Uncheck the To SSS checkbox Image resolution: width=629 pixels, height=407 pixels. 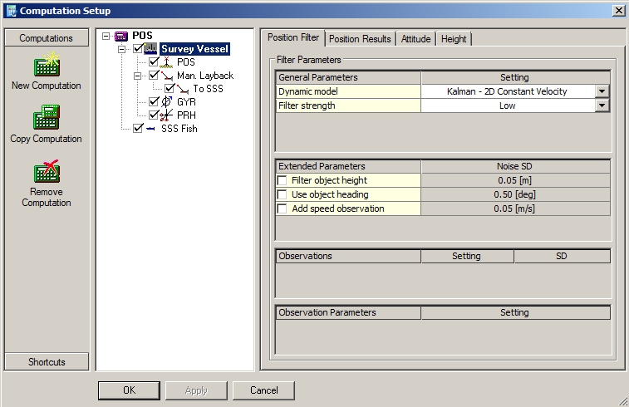pyautogui.click(x=170, y=89)
